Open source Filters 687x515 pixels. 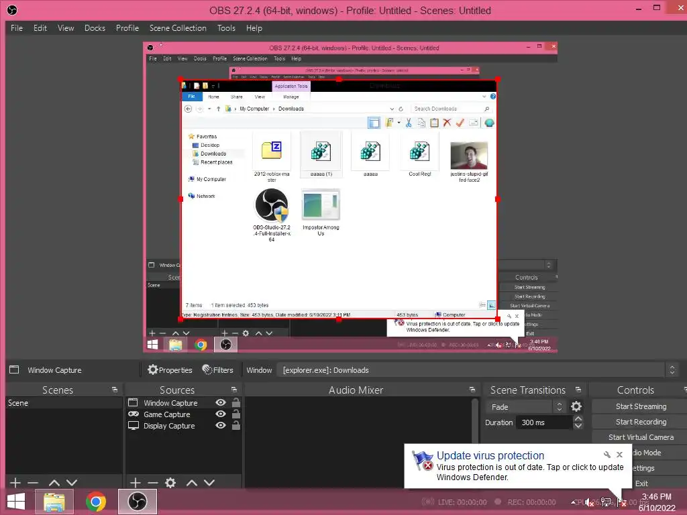click(218, 370)
